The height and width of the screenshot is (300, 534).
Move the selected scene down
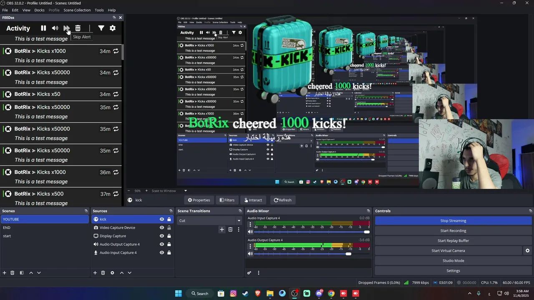(39, 273)
